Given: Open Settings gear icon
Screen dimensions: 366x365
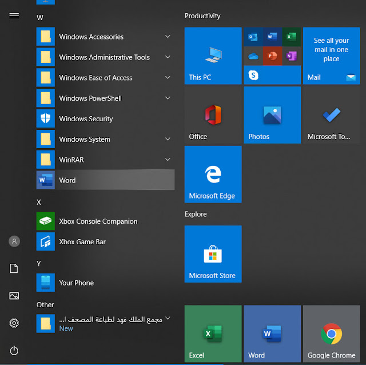Looking at the screenshot, I should [x=14, y=323].
